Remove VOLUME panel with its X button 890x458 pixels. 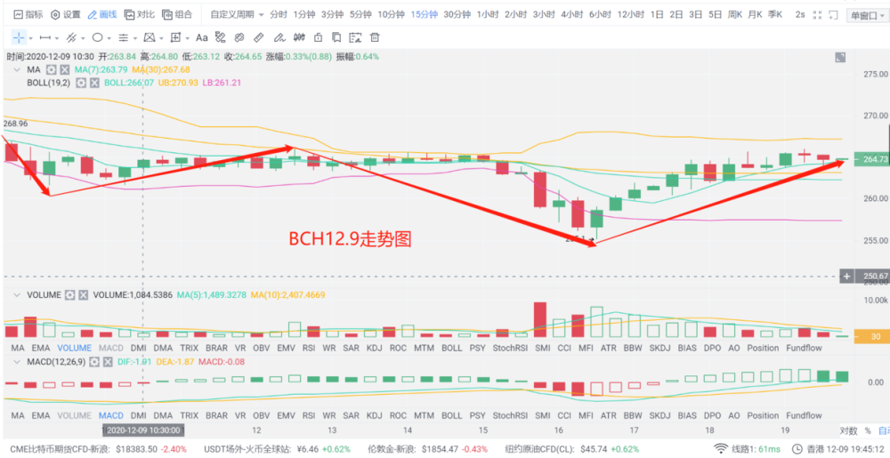click(84, 295)
